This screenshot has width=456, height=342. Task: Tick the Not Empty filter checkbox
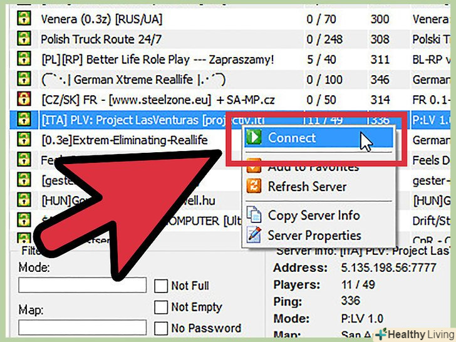(x=161, y=307)
